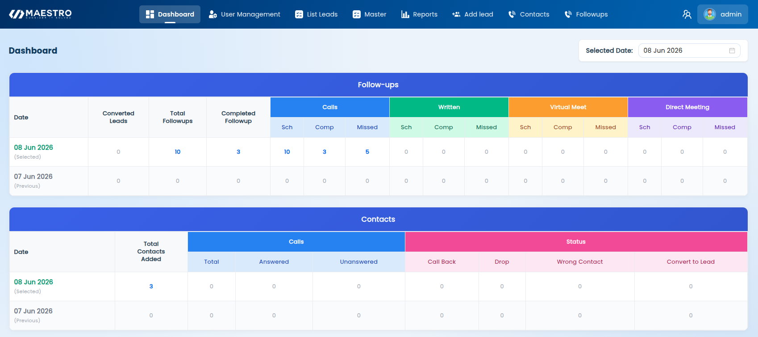Click the List Leads checklist icon
This screenshot has width=758, height=337.
click(299, 14)
